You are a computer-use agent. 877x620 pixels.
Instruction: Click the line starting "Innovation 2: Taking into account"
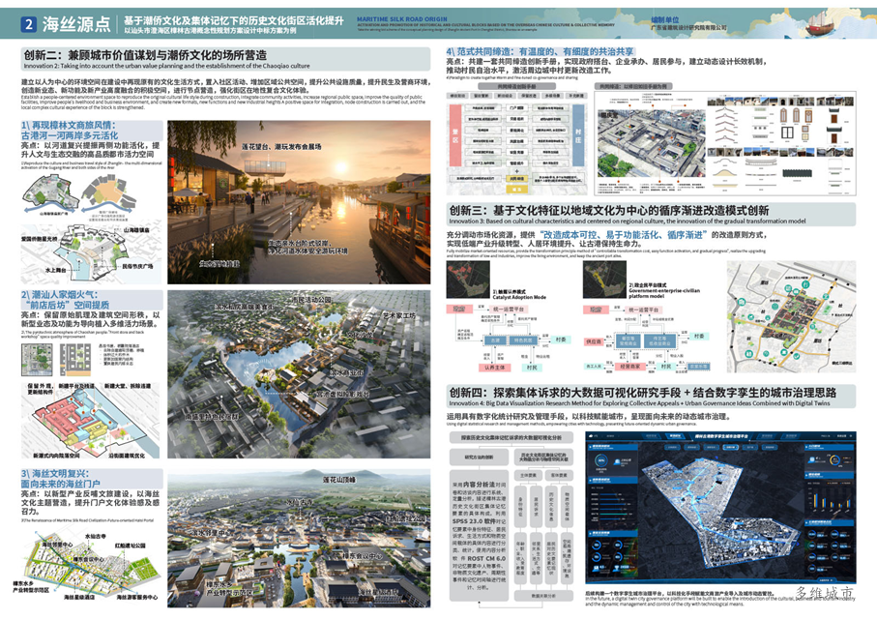point(166,66)
